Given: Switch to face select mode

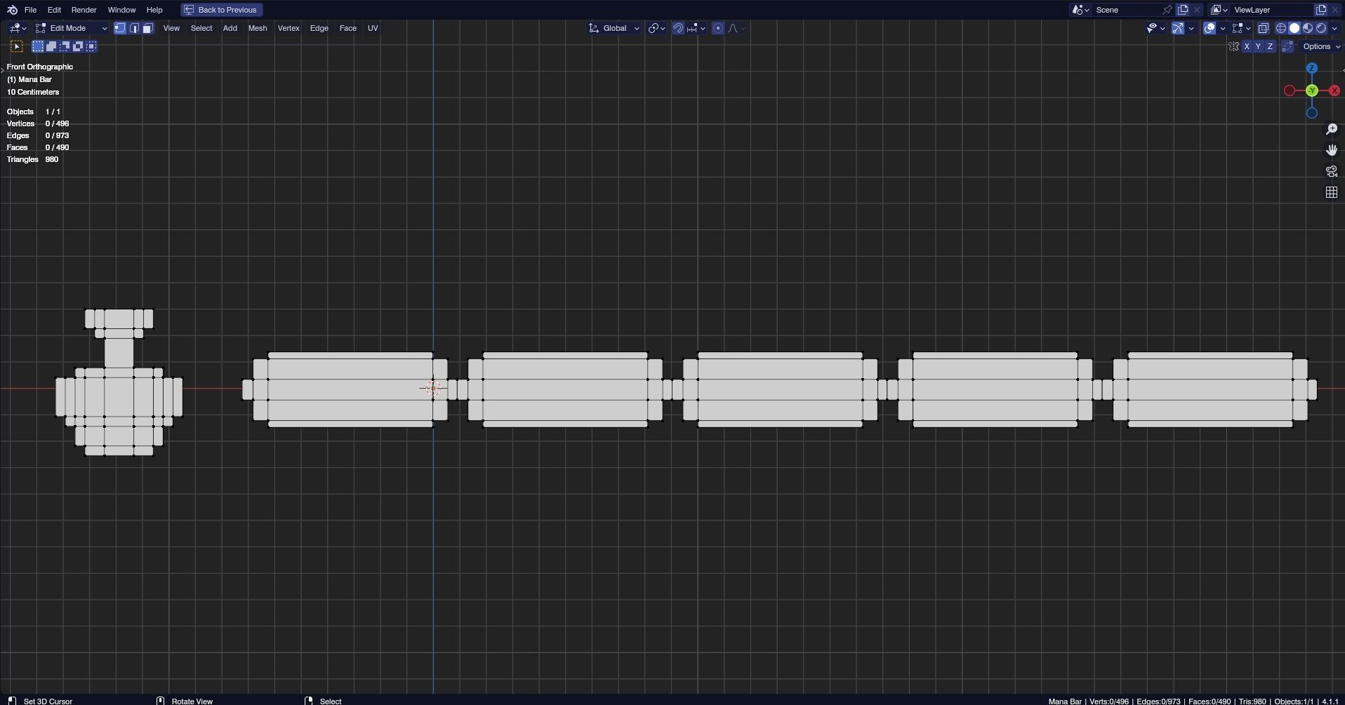Looking at the screenshot, I should (x=148, y=28).
